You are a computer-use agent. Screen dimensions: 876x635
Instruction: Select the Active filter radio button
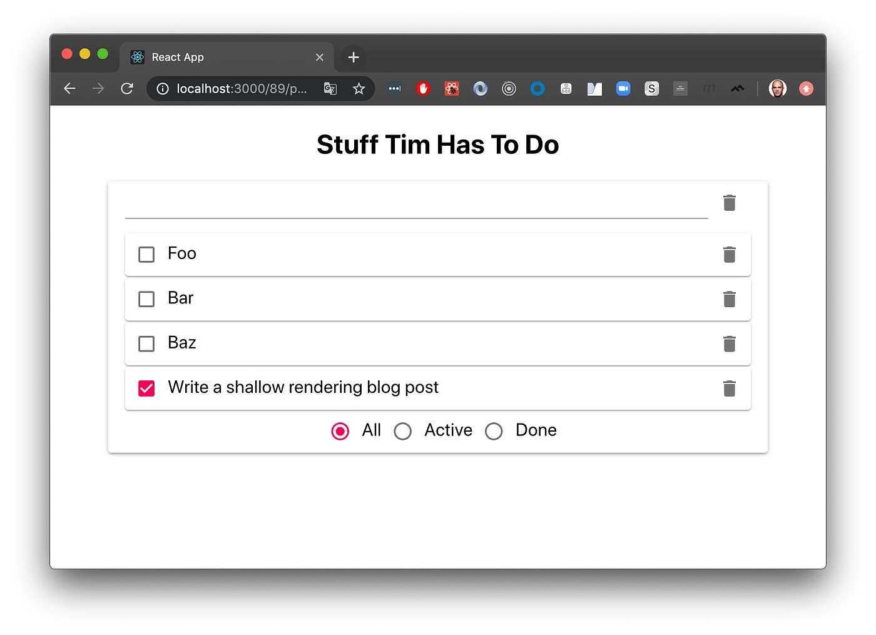(x=402, y=431)
